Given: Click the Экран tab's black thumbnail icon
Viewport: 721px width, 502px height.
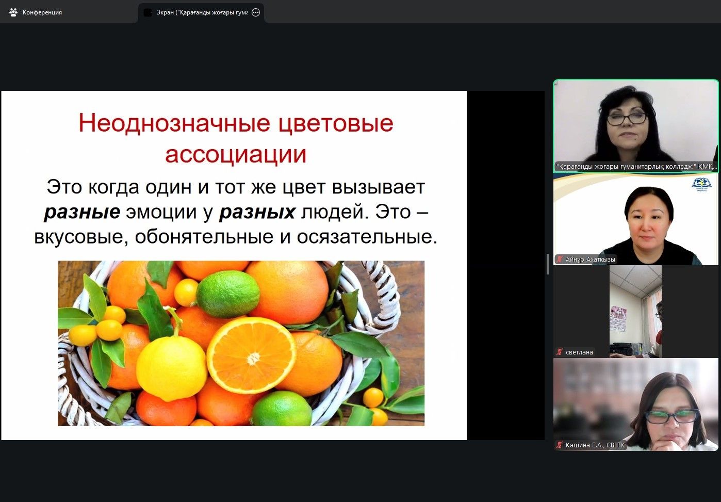Looking at the screenshot, I should (x=148, y=12).
